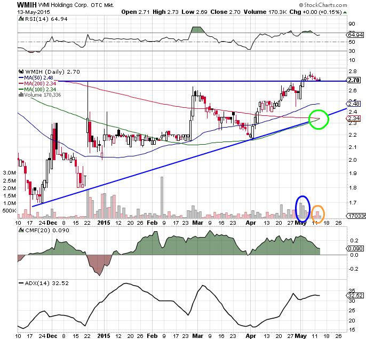Click the 15 level on ADX axis
The width and height of the screenshot is (366, 339).
coord(352,330)
